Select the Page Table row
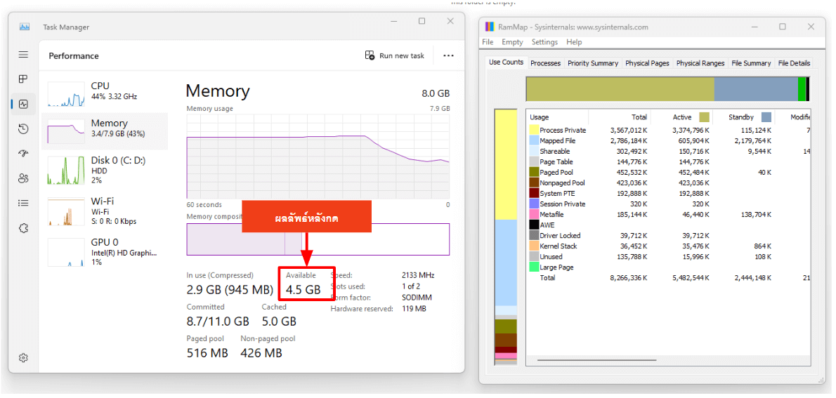This screenshot has height=398, width=836. [x=669, y=162]
